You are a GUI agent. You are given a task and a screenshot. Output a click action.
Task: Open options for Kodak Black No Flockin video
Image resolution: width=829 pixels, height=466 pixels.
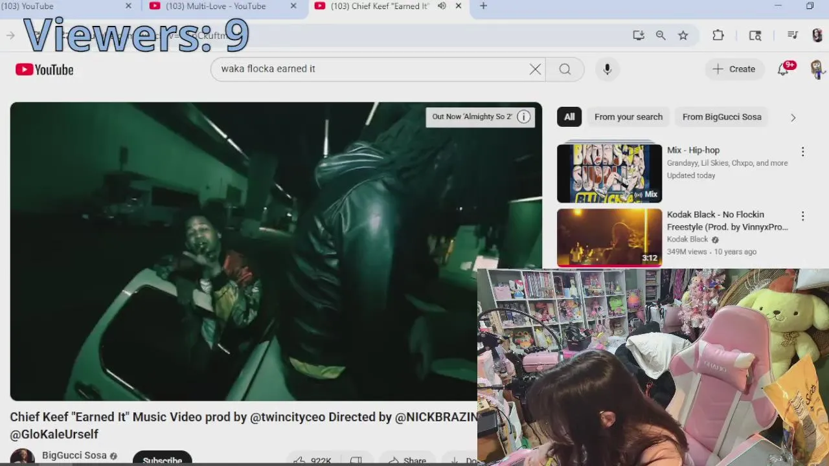pos(802,216)
